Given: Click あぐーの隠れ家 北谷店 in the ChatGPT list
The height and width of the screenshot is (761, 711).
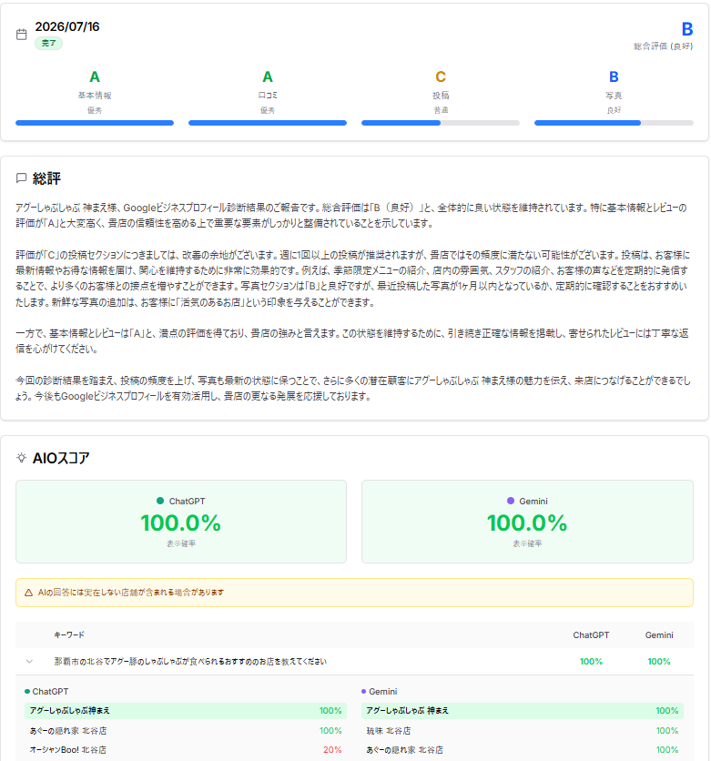Looking at the screenshot, I should pos(68,730).
